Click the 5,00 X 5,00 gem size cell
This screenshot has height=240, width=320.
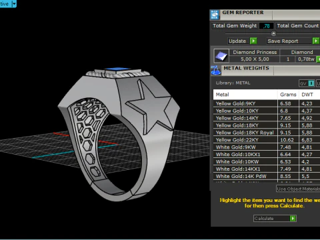coord(255,59)
